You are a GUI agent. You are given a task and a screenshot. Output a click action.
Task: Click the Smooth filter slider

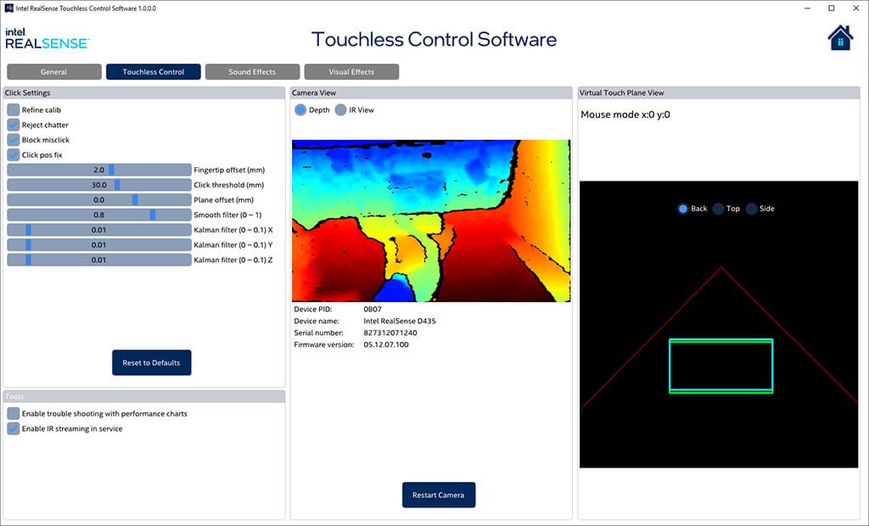[x=99, y=215]
